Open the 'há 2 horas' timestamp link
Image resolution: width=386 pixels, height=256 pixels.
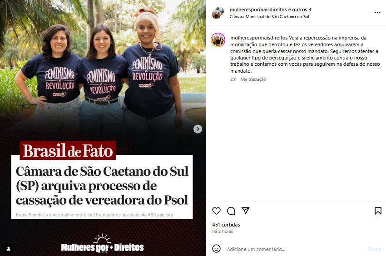pyautogui.click(x=223, y=231)
